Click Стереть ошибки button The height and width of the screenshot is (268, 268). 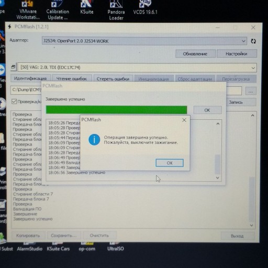pyautogui.click(x=113, y=79)
